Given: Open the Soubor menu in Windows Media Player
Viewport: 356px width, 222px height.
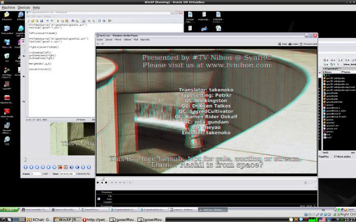Looking at the screenshot, I should [100, 40].
